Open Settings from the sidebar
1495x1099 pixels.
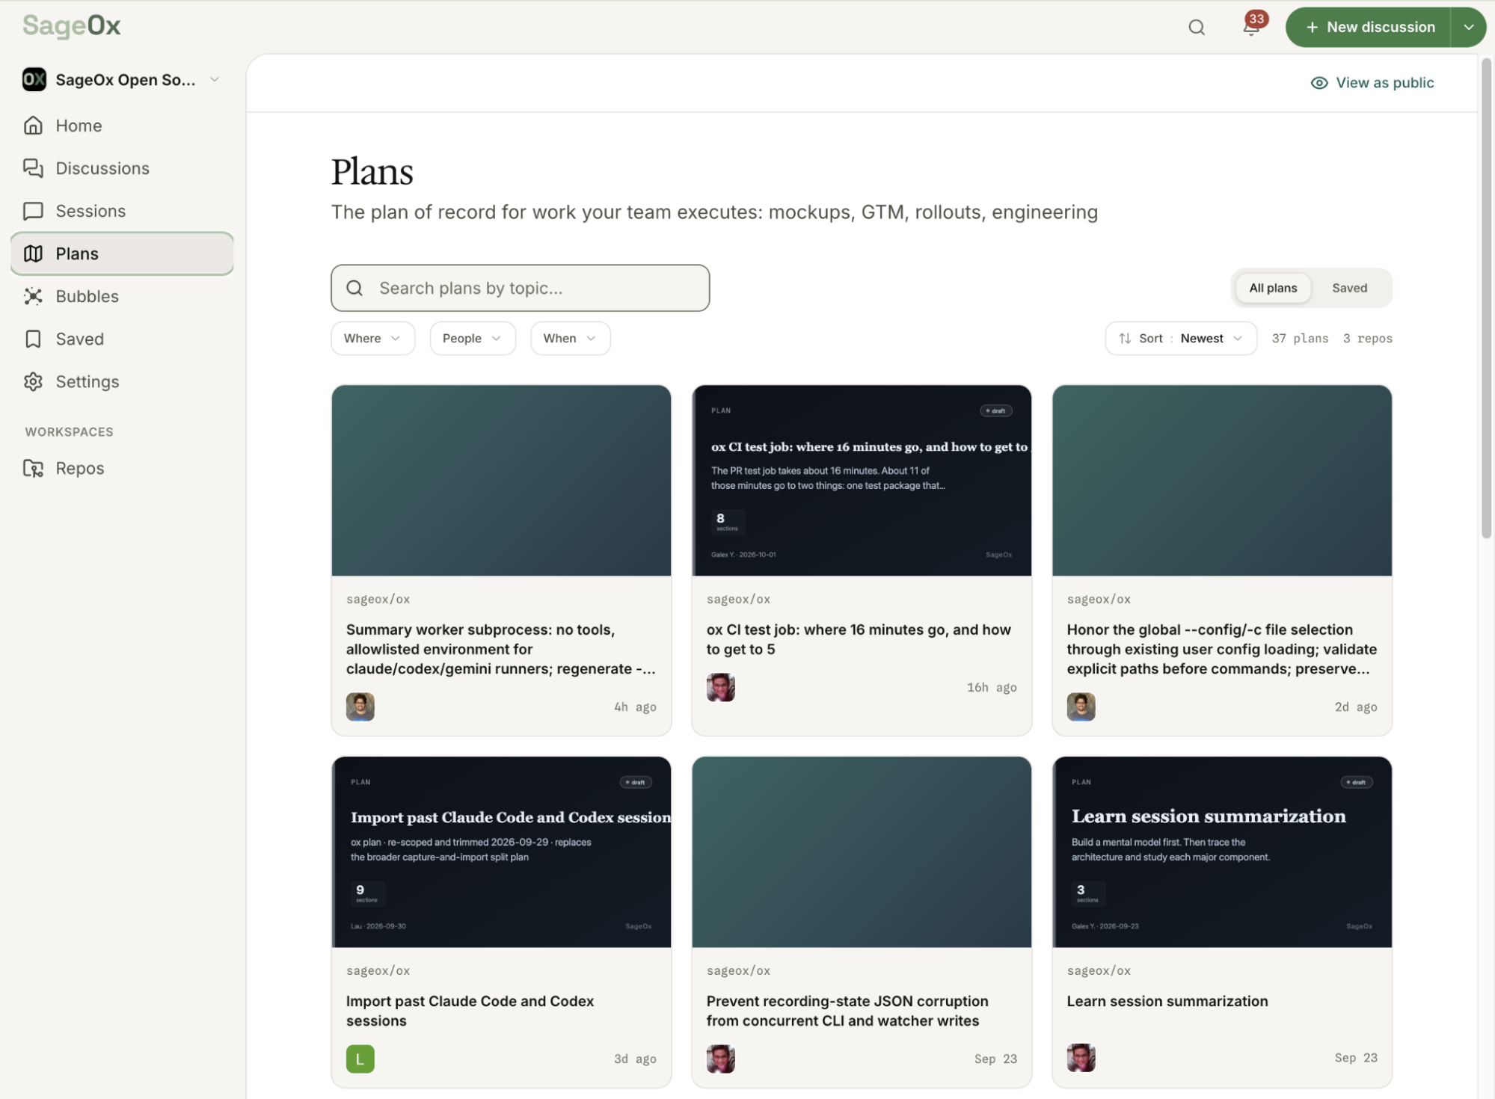(x=123, y=381)
